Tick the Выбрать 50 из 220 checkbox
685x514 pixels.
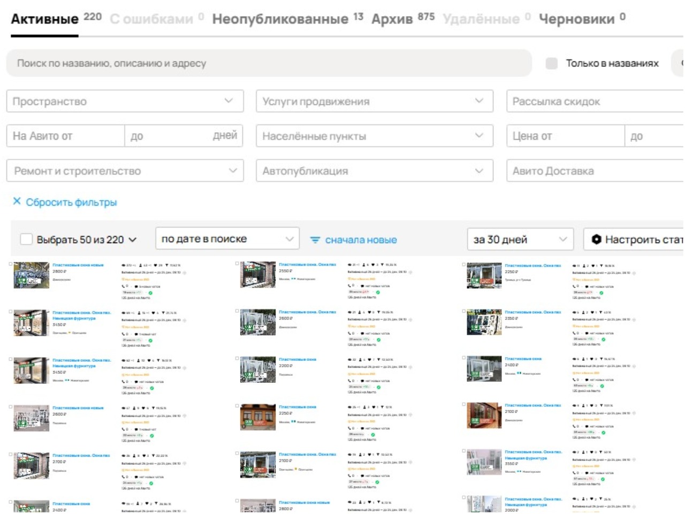(x=26, y=239)
